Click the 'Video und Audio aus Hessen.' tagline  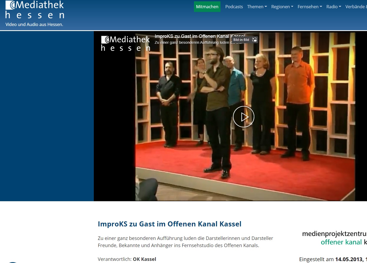tap(34, 24)
